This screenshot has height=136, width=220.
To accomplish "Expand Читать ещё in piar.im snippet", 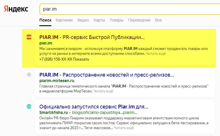I will click(156, 53).
